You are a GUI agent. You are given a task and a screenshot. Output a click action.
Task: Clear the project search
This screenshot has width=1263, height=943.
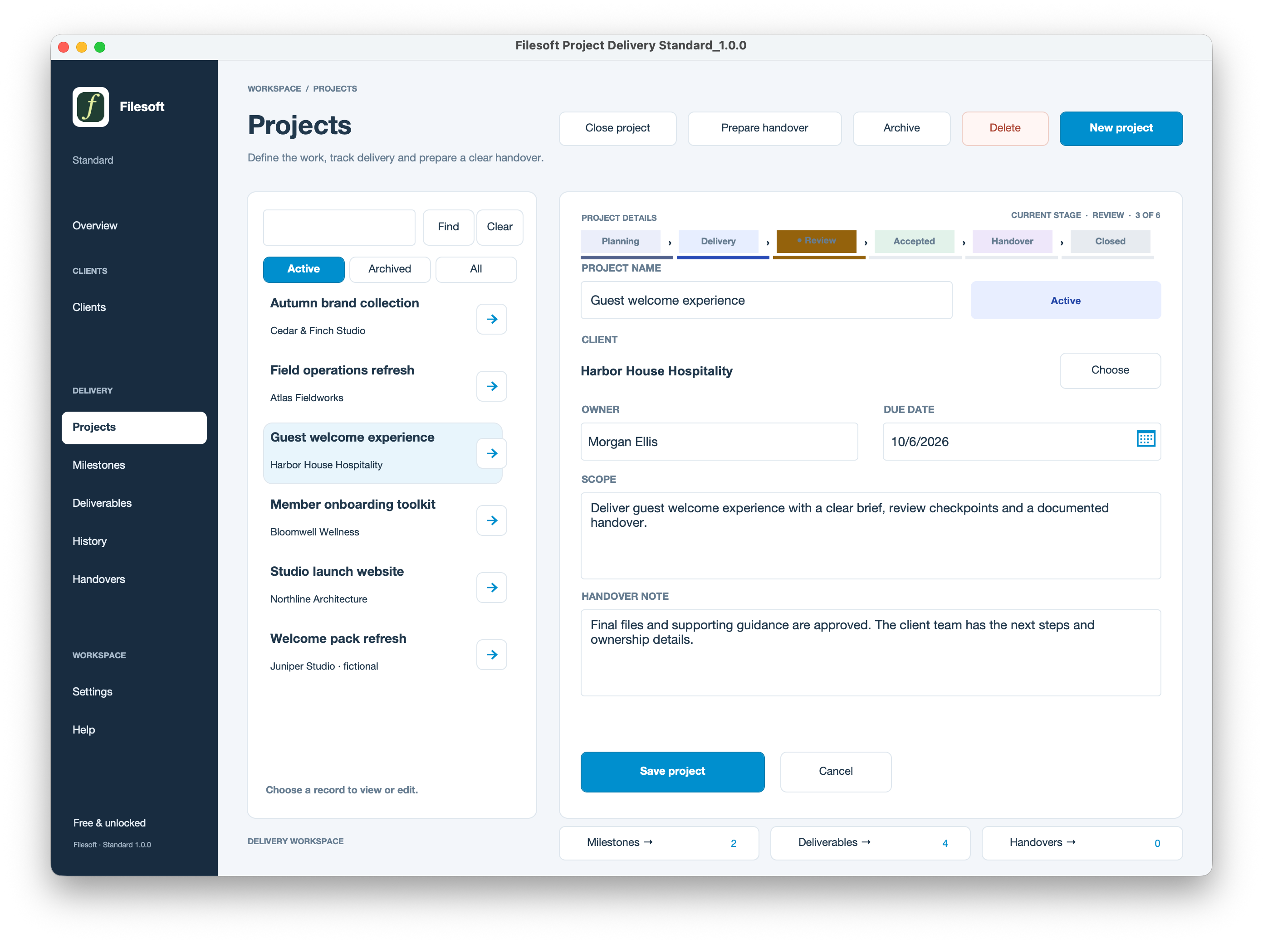click(499, 227)
